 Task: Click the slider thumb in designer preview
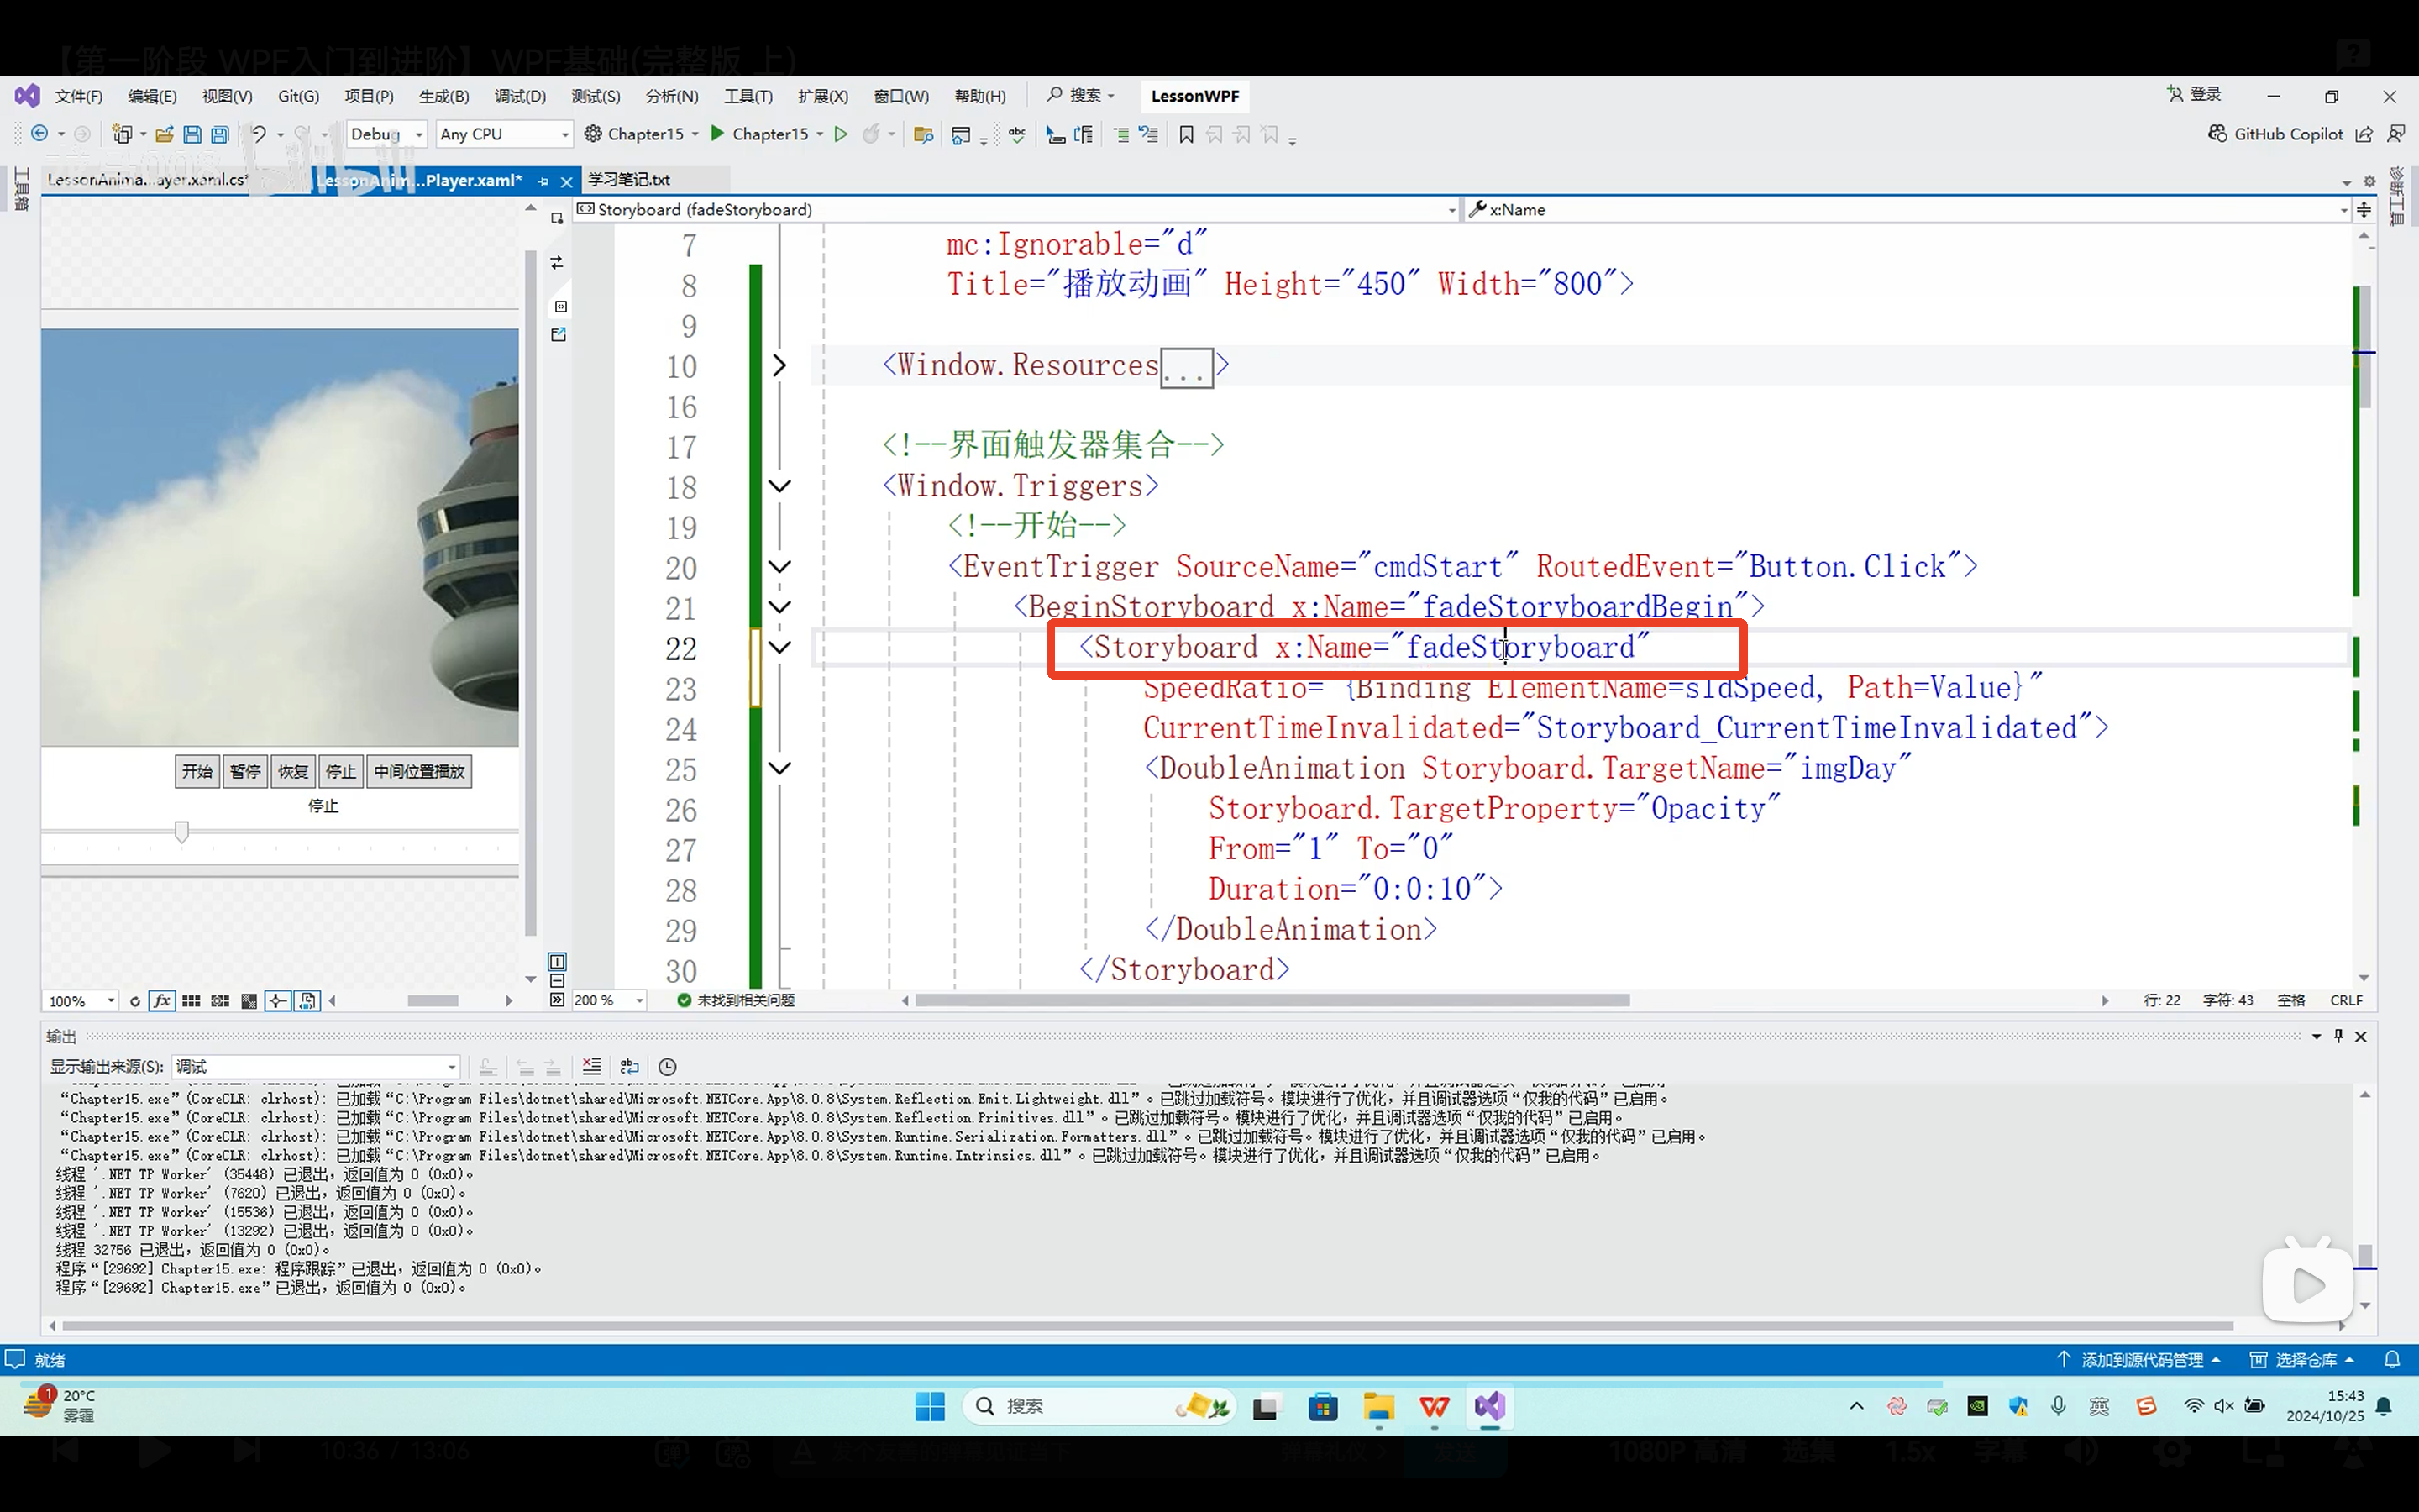(x=182, y=832)
